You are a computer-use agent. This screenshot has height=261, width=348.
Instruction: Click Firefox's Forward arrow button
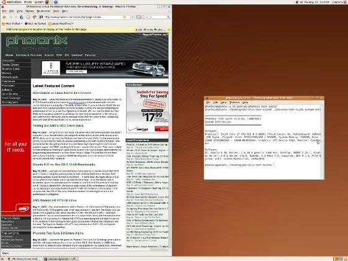[11, 17]
